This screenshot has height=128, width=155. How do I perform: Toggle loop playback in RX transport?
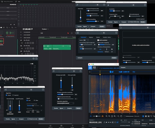(115, 122)
